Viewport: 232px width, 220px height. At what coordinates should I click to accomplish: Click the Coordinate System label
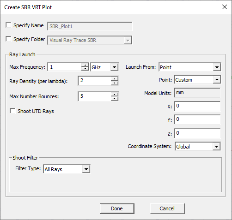coord(150,146)
